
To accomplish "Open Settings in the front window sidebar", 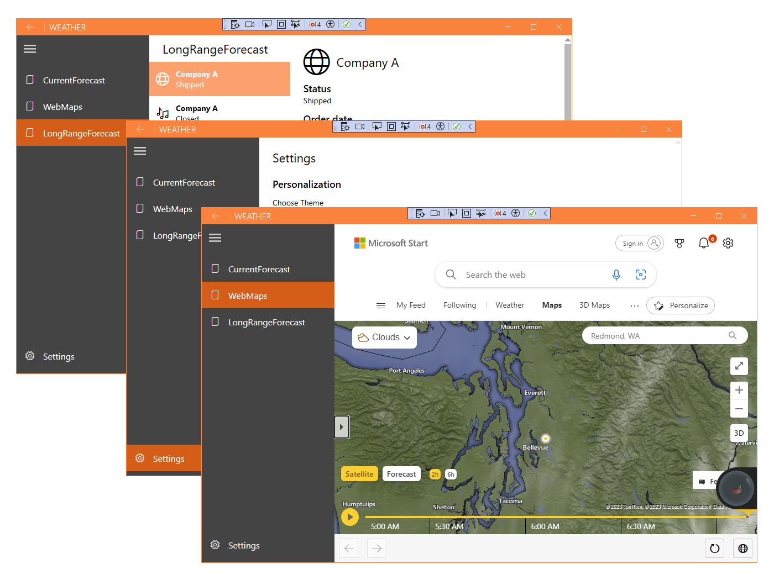I will pos(268,545).
